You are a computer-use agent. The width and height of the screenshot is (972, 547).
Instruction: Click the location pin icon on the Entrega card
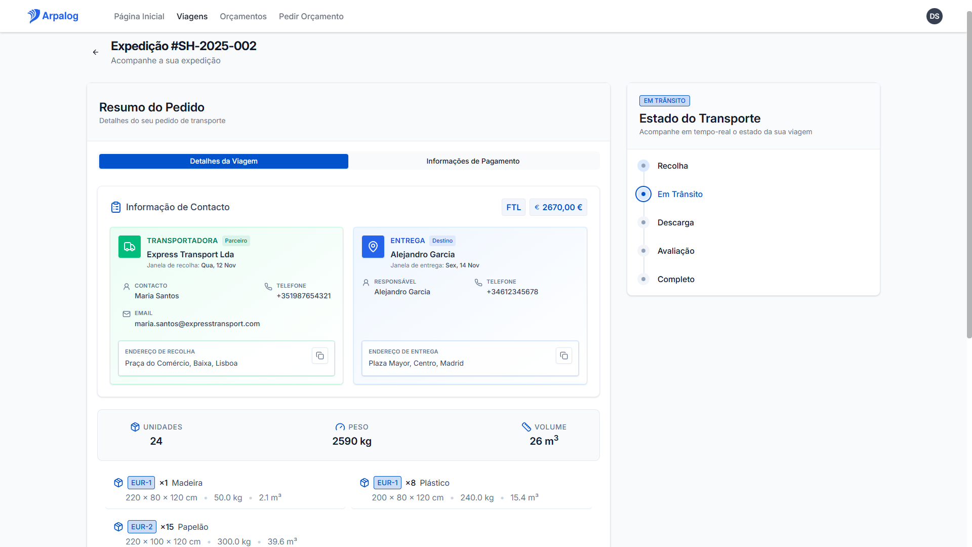[x=373, y=247]
